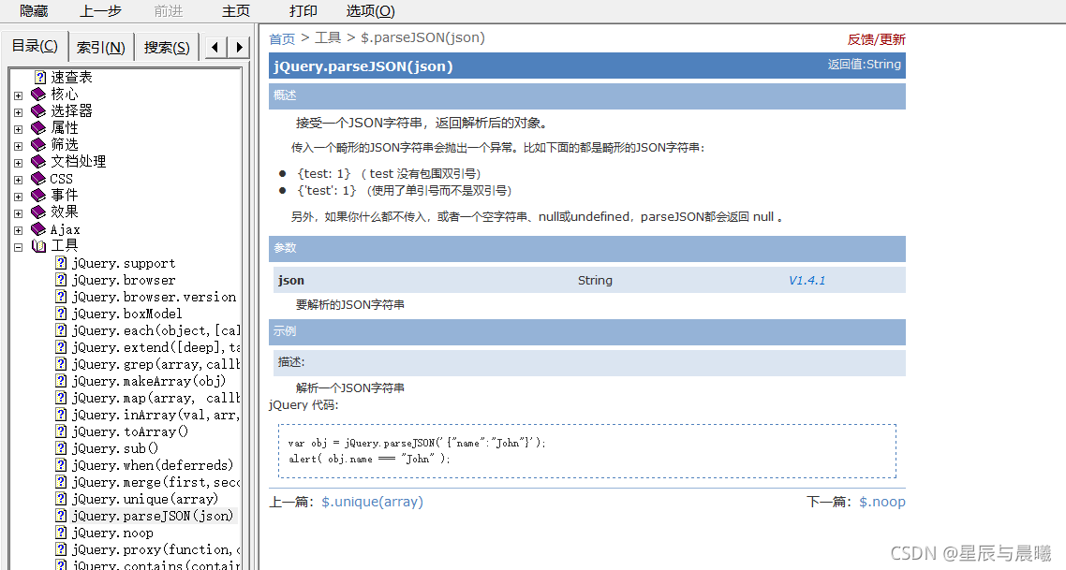
Task: Click the jQuery.browser page icon
Action: click(61, 280)
